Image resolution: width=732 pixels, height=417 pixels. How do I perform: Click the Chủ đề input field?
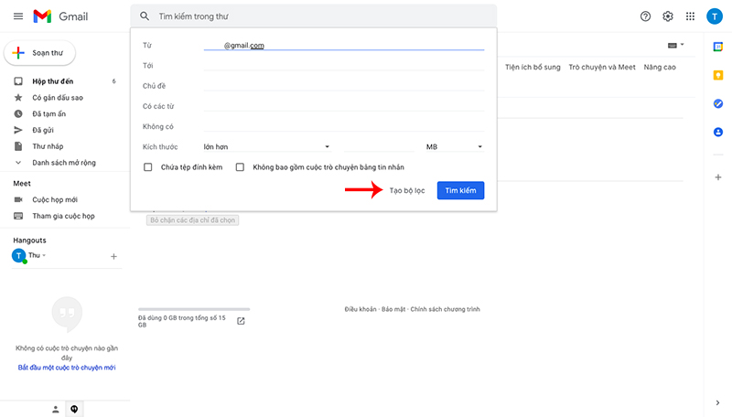343,86
